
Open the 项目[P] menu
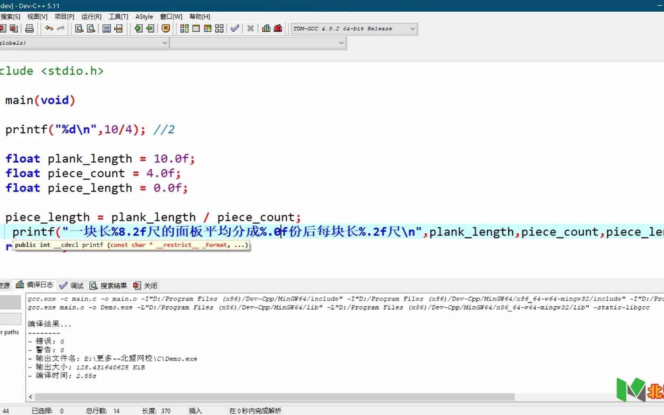[x=64, y=17]
